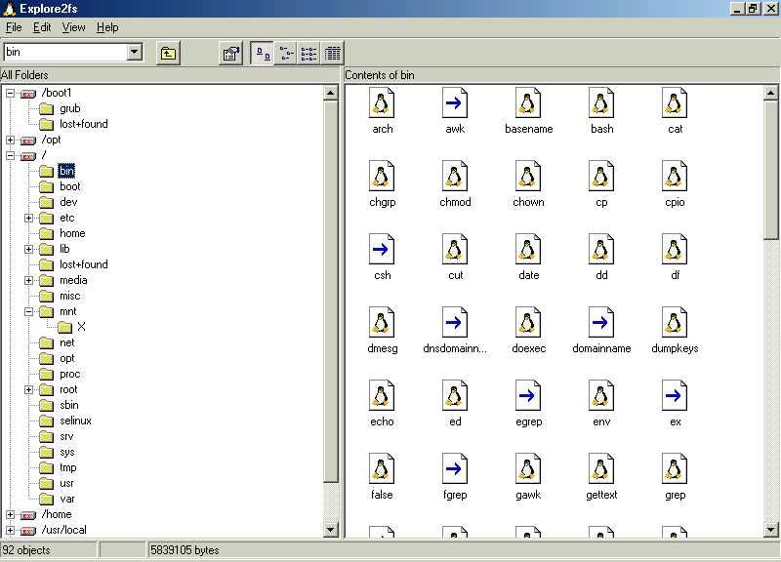Screen dimensions: 781x562
Task: Expand the lib folder
Action: click(29, 249)
